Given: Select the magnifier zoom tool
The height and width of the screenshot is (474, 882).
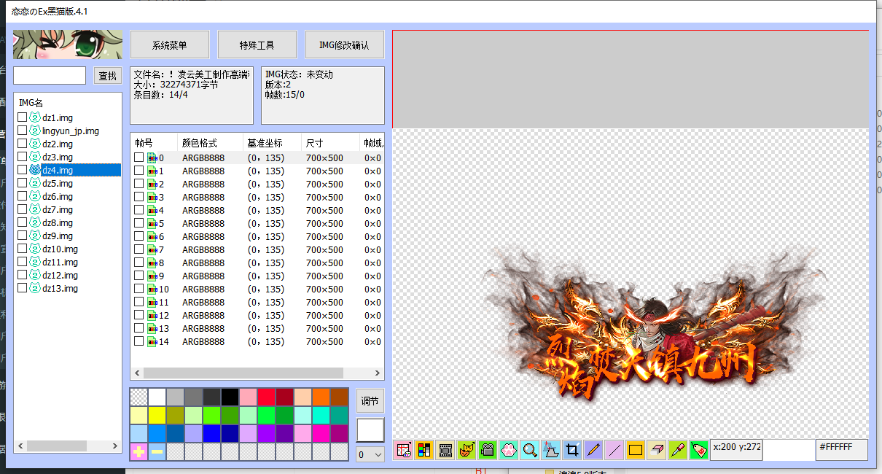Looking at the screenshot, I should click(529, 450).
